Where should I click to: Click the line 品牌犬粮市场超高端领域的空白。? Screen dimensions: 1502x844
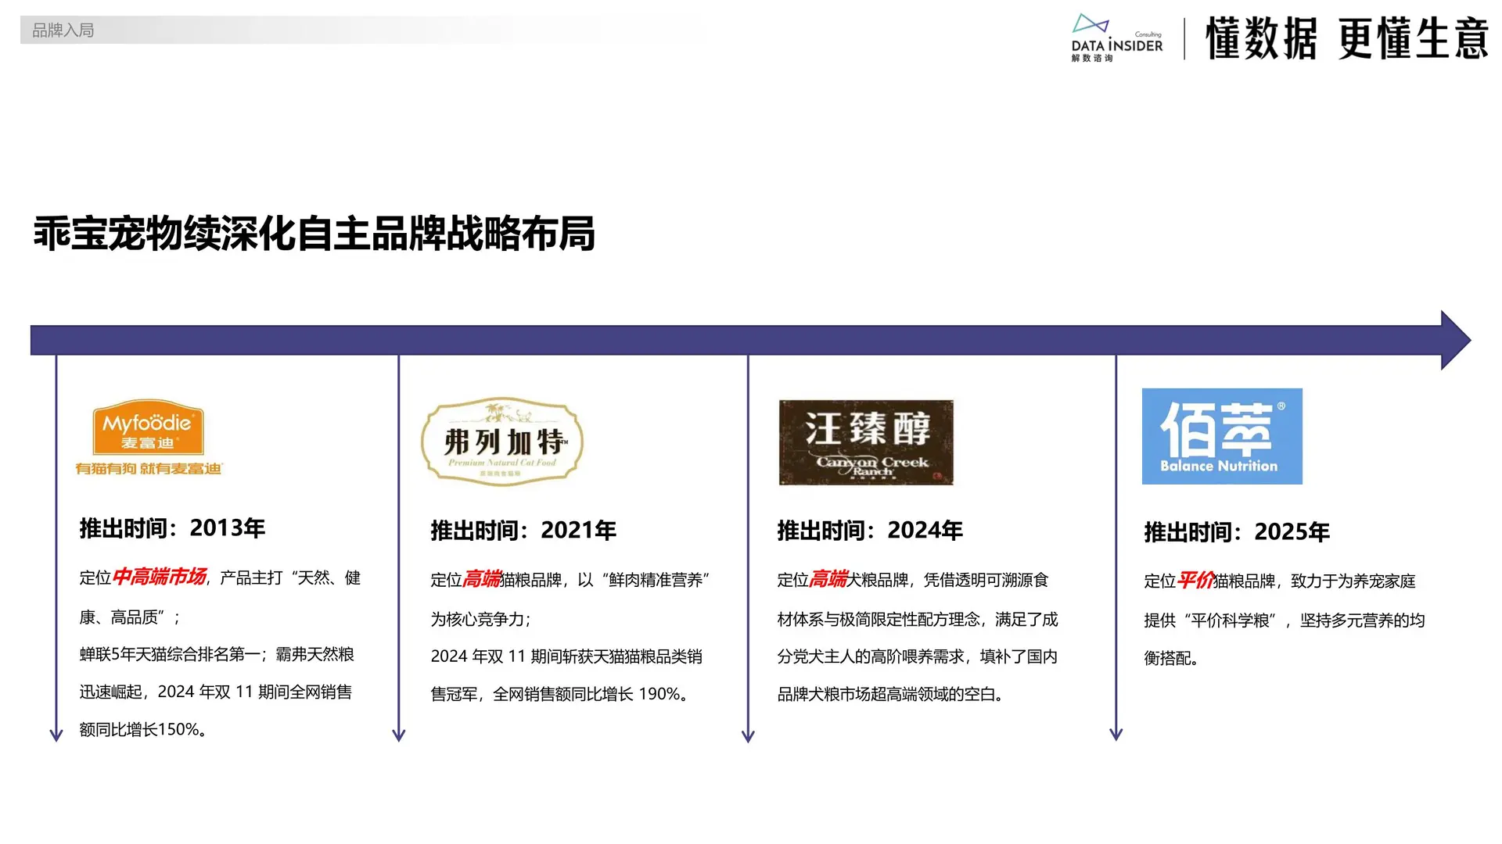tap(890, 694)
